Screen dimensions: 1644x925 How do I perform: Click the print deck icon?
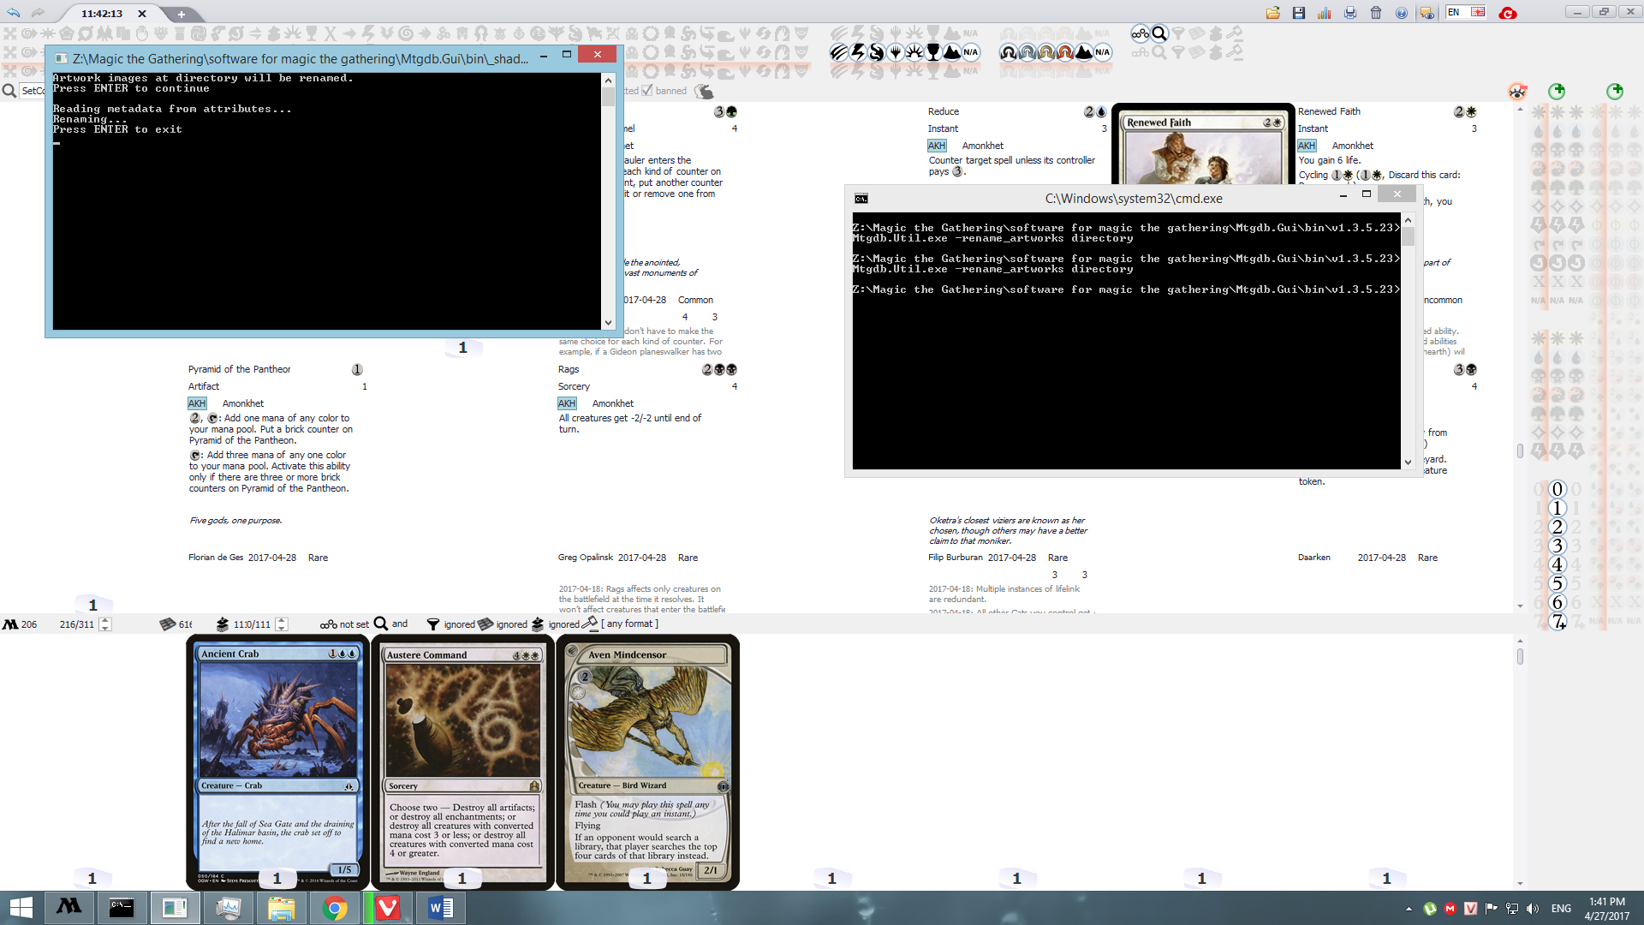click(x=1349, y=13)
